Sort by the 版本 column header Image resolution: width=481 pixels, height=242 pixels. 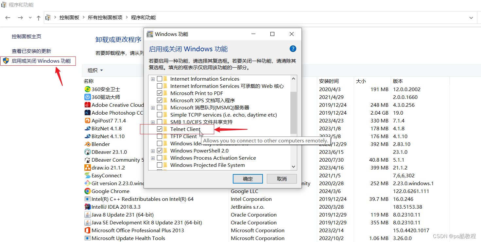398,81
